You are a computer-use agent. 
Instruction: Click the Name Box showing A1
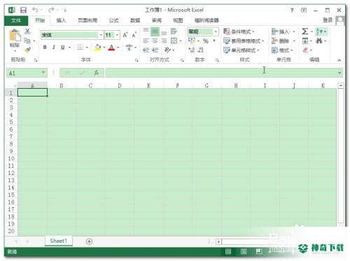(x=27, y=73)
